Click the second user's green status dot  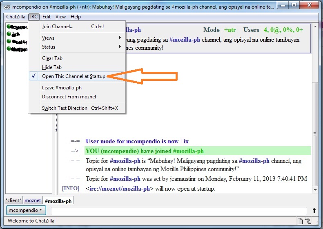tap(9, 33)
